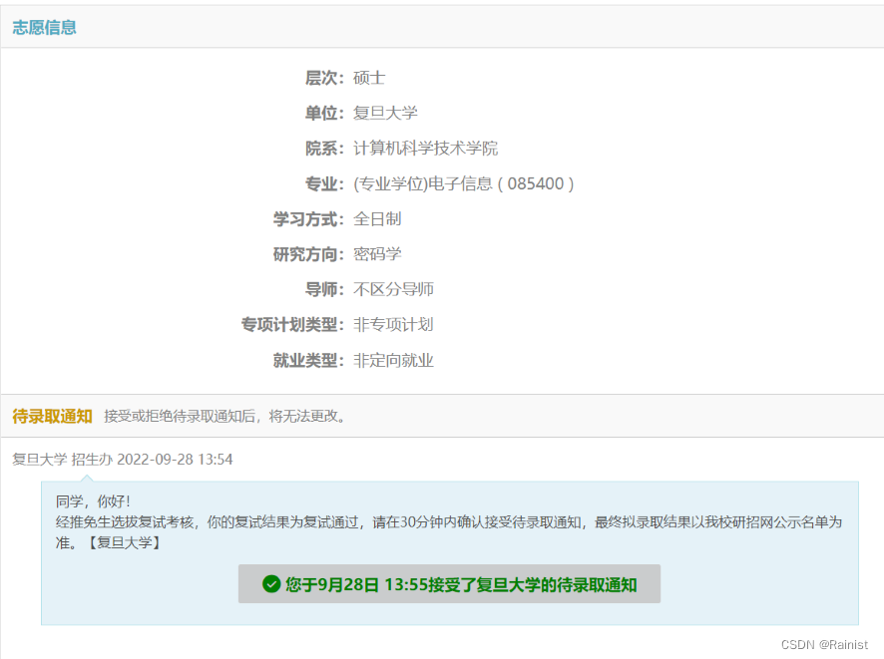Click the greeting 同学，你好!

tap(93, 501)
